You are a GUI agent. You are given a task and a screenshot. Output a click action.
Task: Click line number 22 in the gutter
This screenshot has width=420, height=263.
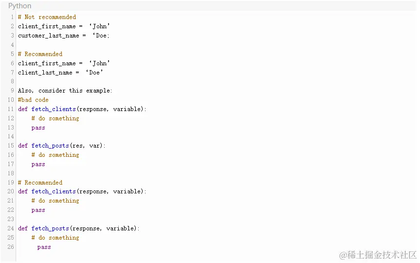pyautogui.click(x=11, y=210)
